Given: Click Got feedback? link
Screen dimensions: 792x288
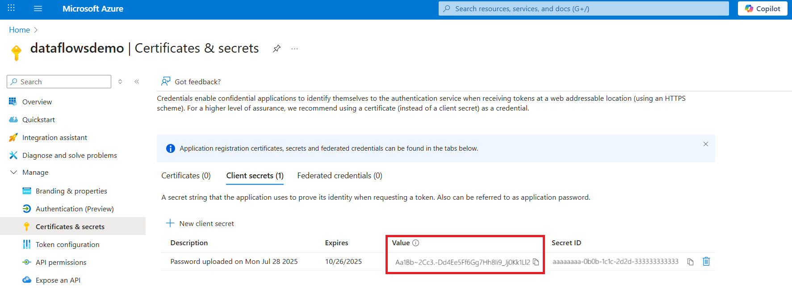Looking at the screenshot, I should click(x=191, y=82).
